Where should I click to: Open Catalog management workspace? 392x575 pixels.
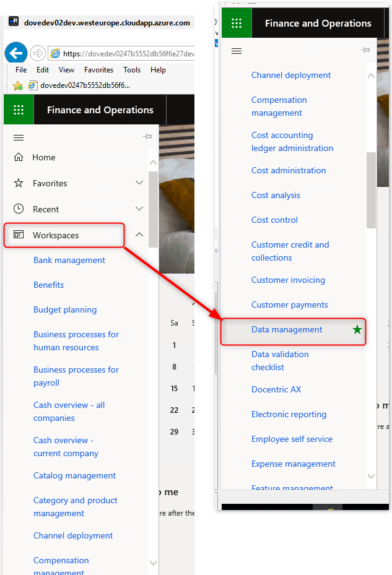74,475
